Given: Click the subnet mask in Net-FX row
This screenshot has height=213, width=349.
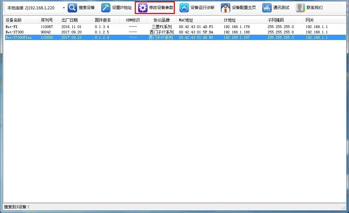Looking at the screenshot, I should (281, 27).
